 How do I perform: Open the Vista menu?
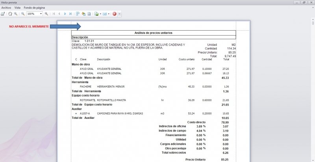tap(17, 7)
